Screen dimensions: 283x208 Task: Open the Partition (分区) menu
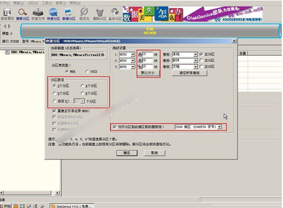click(32, 3)
